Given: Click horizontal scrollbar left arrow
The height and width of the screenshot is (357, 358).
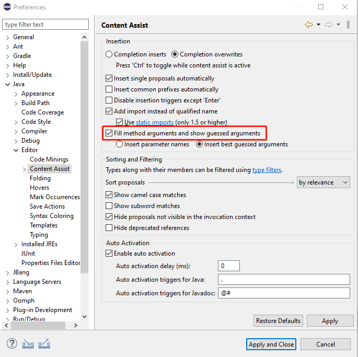Looking at the screenshot, I should click(x=6, y=325).
